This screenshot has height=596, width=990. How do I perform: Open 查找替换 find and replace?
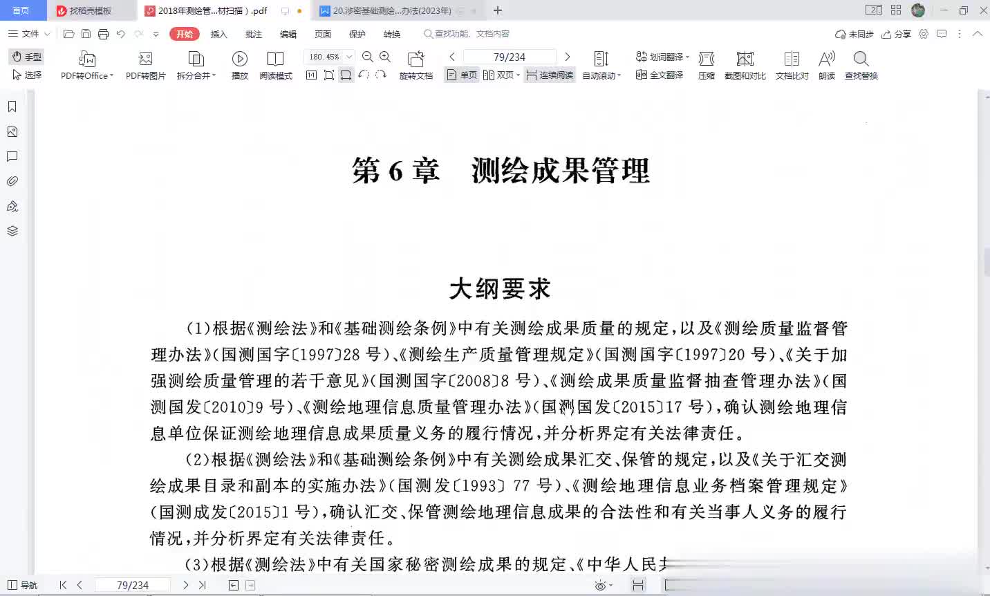[861, 59]
